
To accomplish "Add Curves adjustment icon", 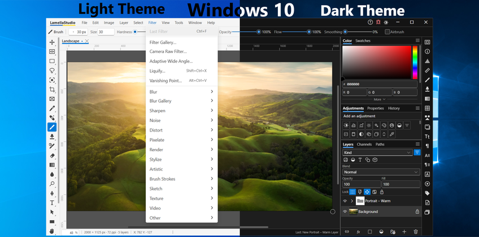I will coord(361,125).
